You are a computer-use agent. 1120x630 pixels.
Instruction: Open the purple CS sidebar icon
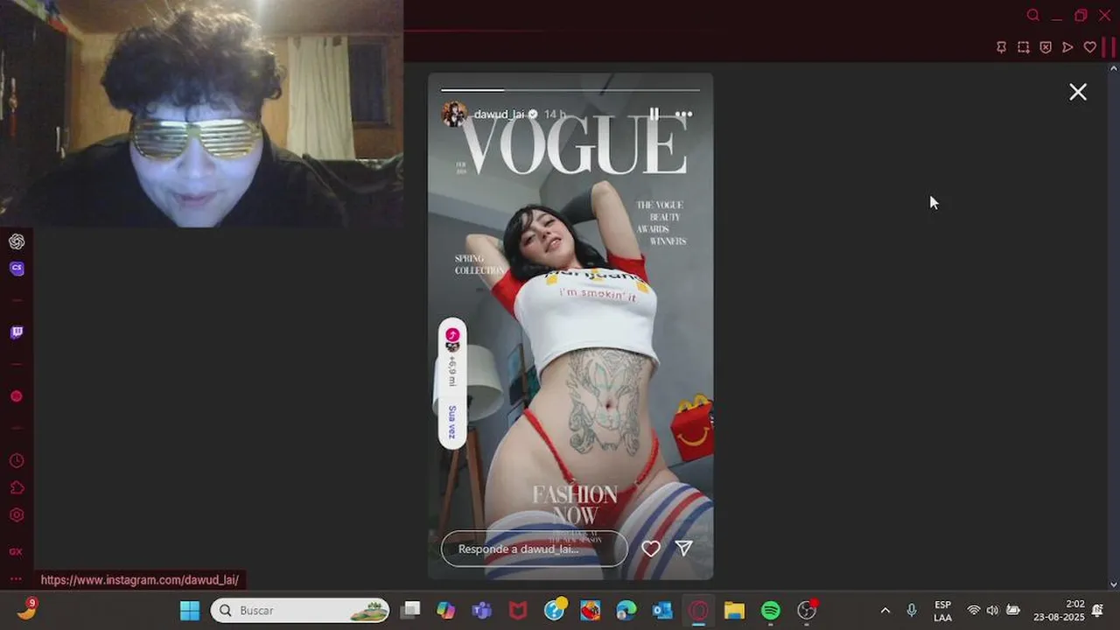click(x=17, y=269)
